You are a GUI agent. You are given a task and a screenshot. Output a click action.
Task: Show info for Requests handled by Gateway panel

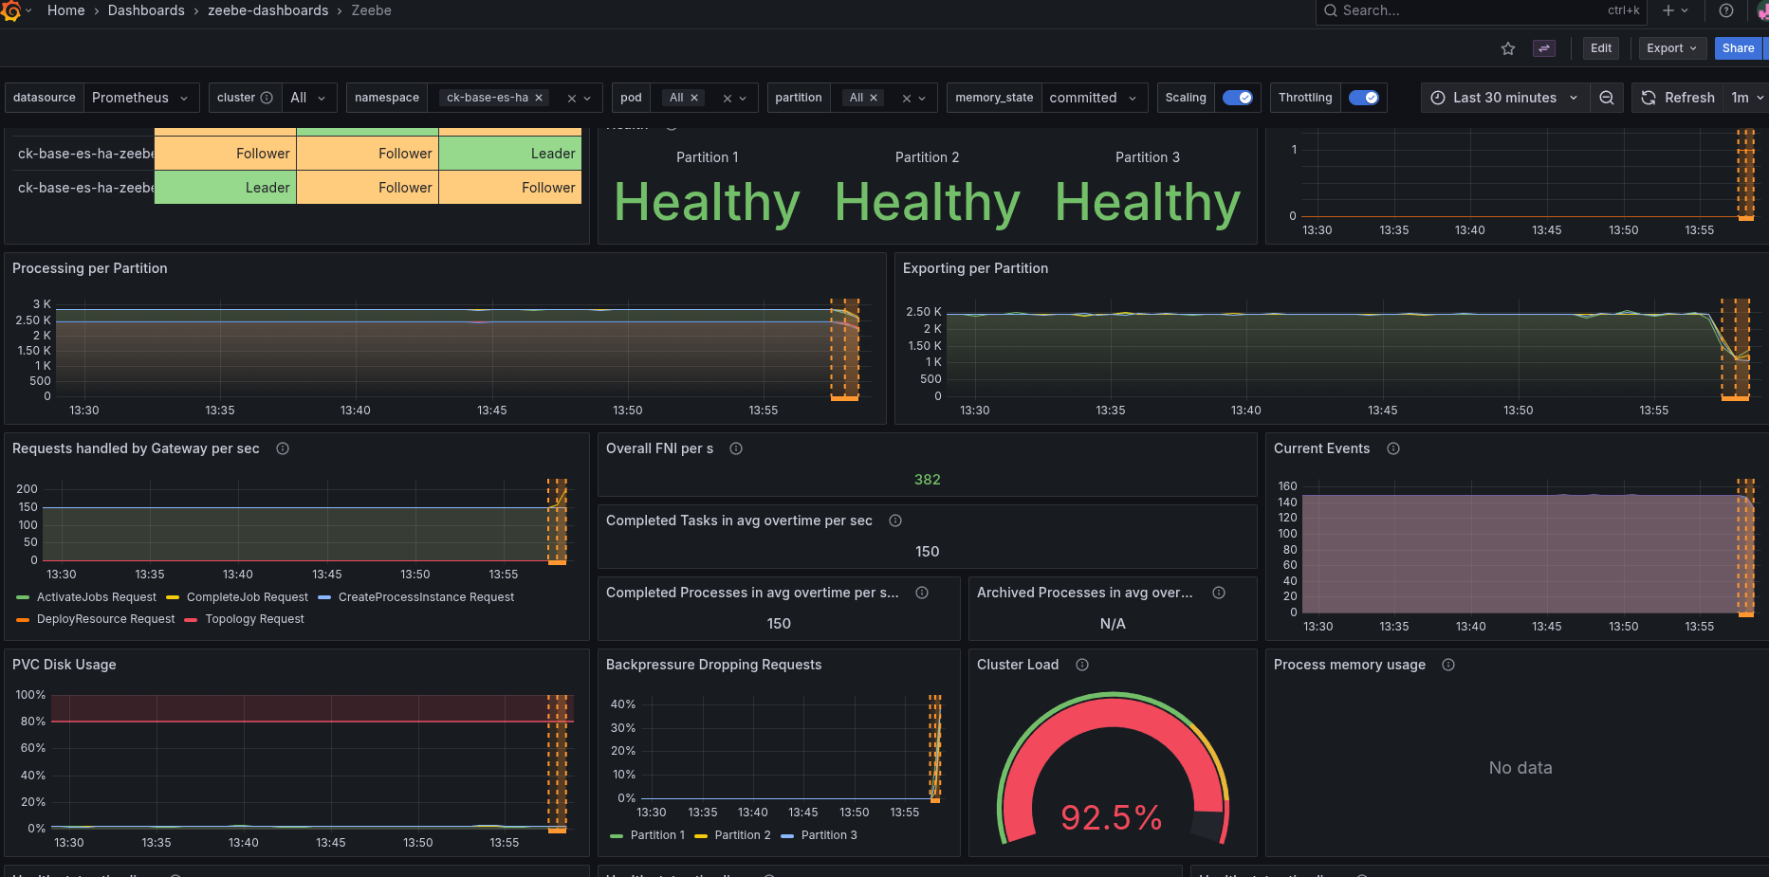tap(283, 448)
